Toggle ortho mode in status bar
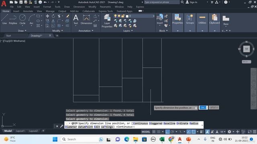257x144 pixels. (x=167, y=132)
